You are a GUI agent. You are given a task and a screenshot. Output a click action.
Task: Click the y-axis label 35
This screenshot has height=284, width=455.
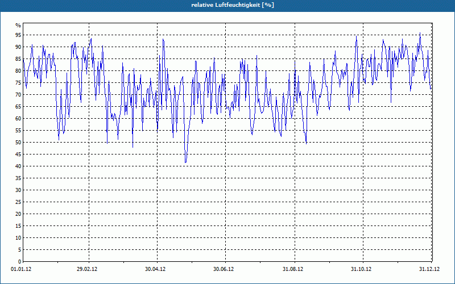(18, 178)
